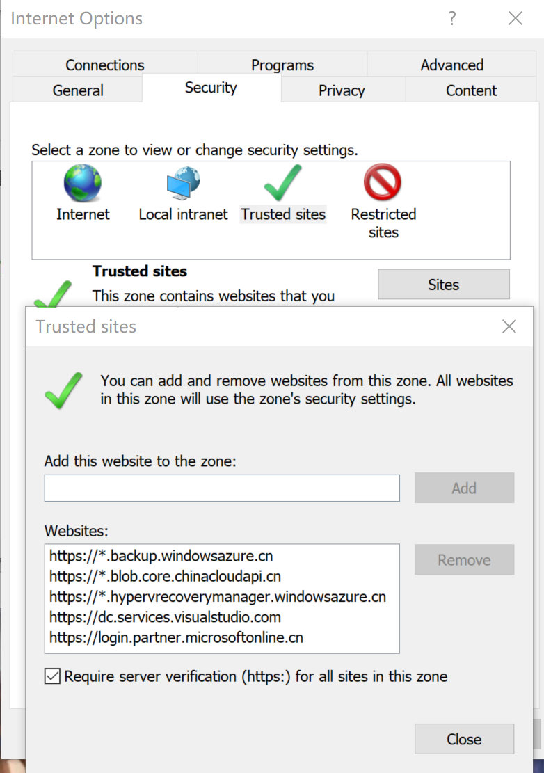The height and width of the screenshot is (773, 544).
Task: Go to the Advanced tab
Action: tap(452, 65)
